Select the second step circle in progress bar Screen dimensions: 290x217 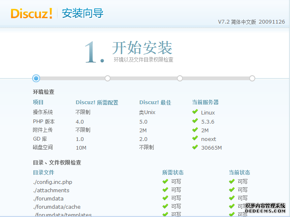(x=107, y=78)
